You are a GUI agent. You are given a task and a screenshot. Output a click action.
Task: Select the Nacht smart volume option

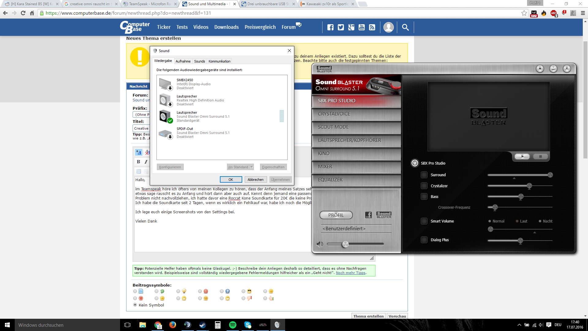[x=540, y=221]
